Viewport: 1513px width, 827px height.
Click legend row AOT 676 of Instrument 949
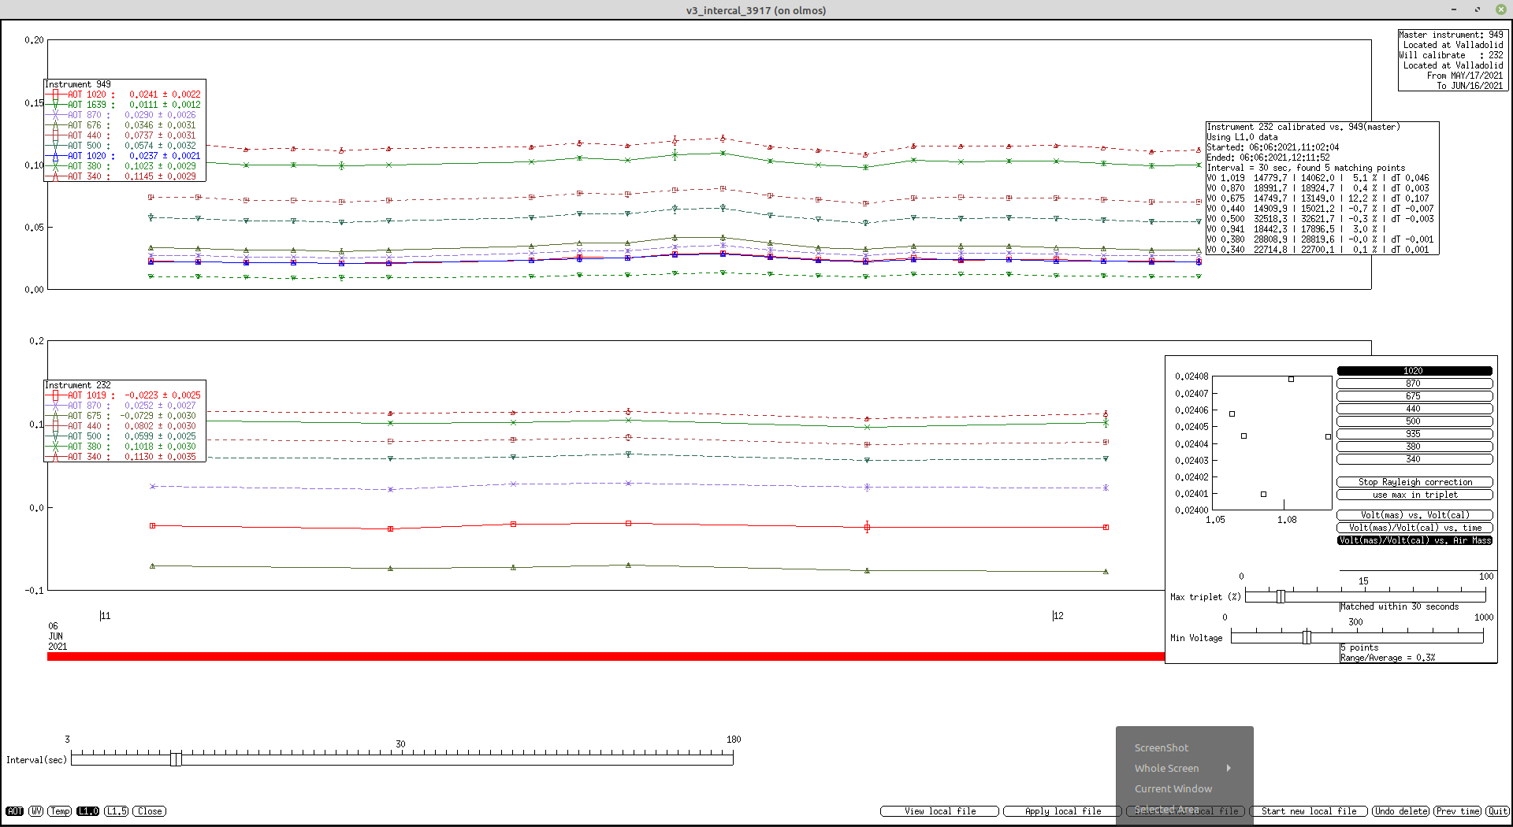click(x=124, y=125)
